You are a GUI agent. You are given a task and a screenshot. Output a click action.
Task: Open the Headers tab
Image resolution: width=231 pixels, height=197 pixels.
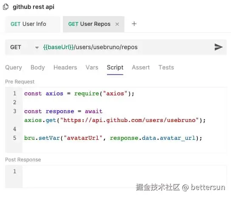(65, 67)
